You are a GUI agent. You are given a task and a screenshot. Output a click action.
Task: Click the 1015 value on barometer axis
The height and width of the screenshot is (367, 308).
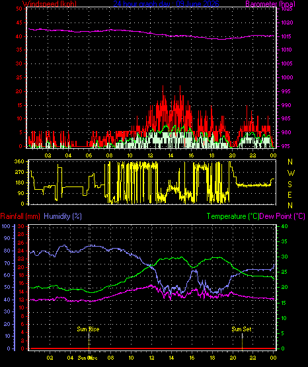pos(286,36)
